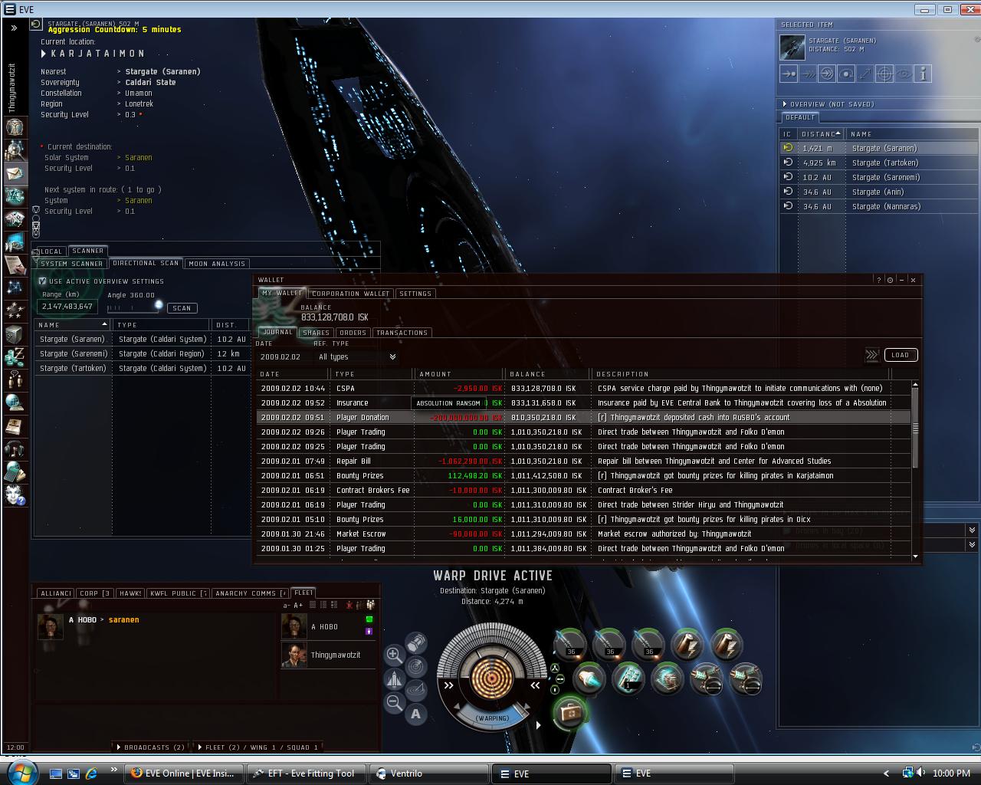Click the Zoom Out magnifier on the HUD
Image resolution: width=981 pixels, height=785 pixels.
[395, 702]
